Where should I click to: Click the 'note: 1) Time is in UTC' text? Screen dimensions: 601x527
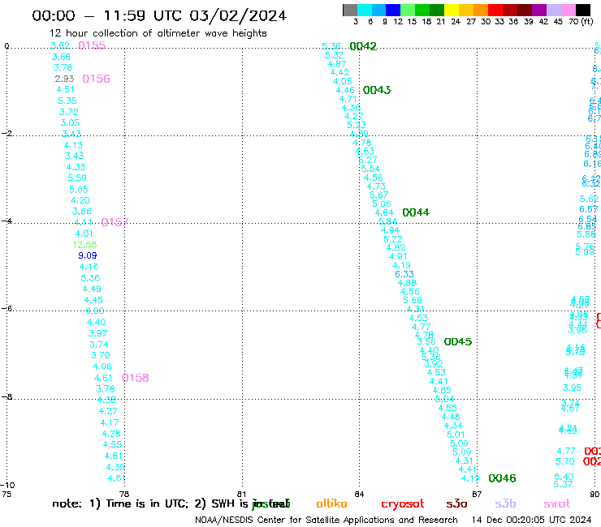[120, 503]
